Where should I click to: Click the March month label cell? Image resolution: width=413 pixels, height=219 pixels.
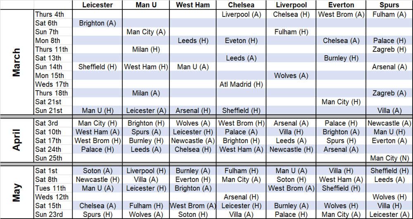pos(17,63)
